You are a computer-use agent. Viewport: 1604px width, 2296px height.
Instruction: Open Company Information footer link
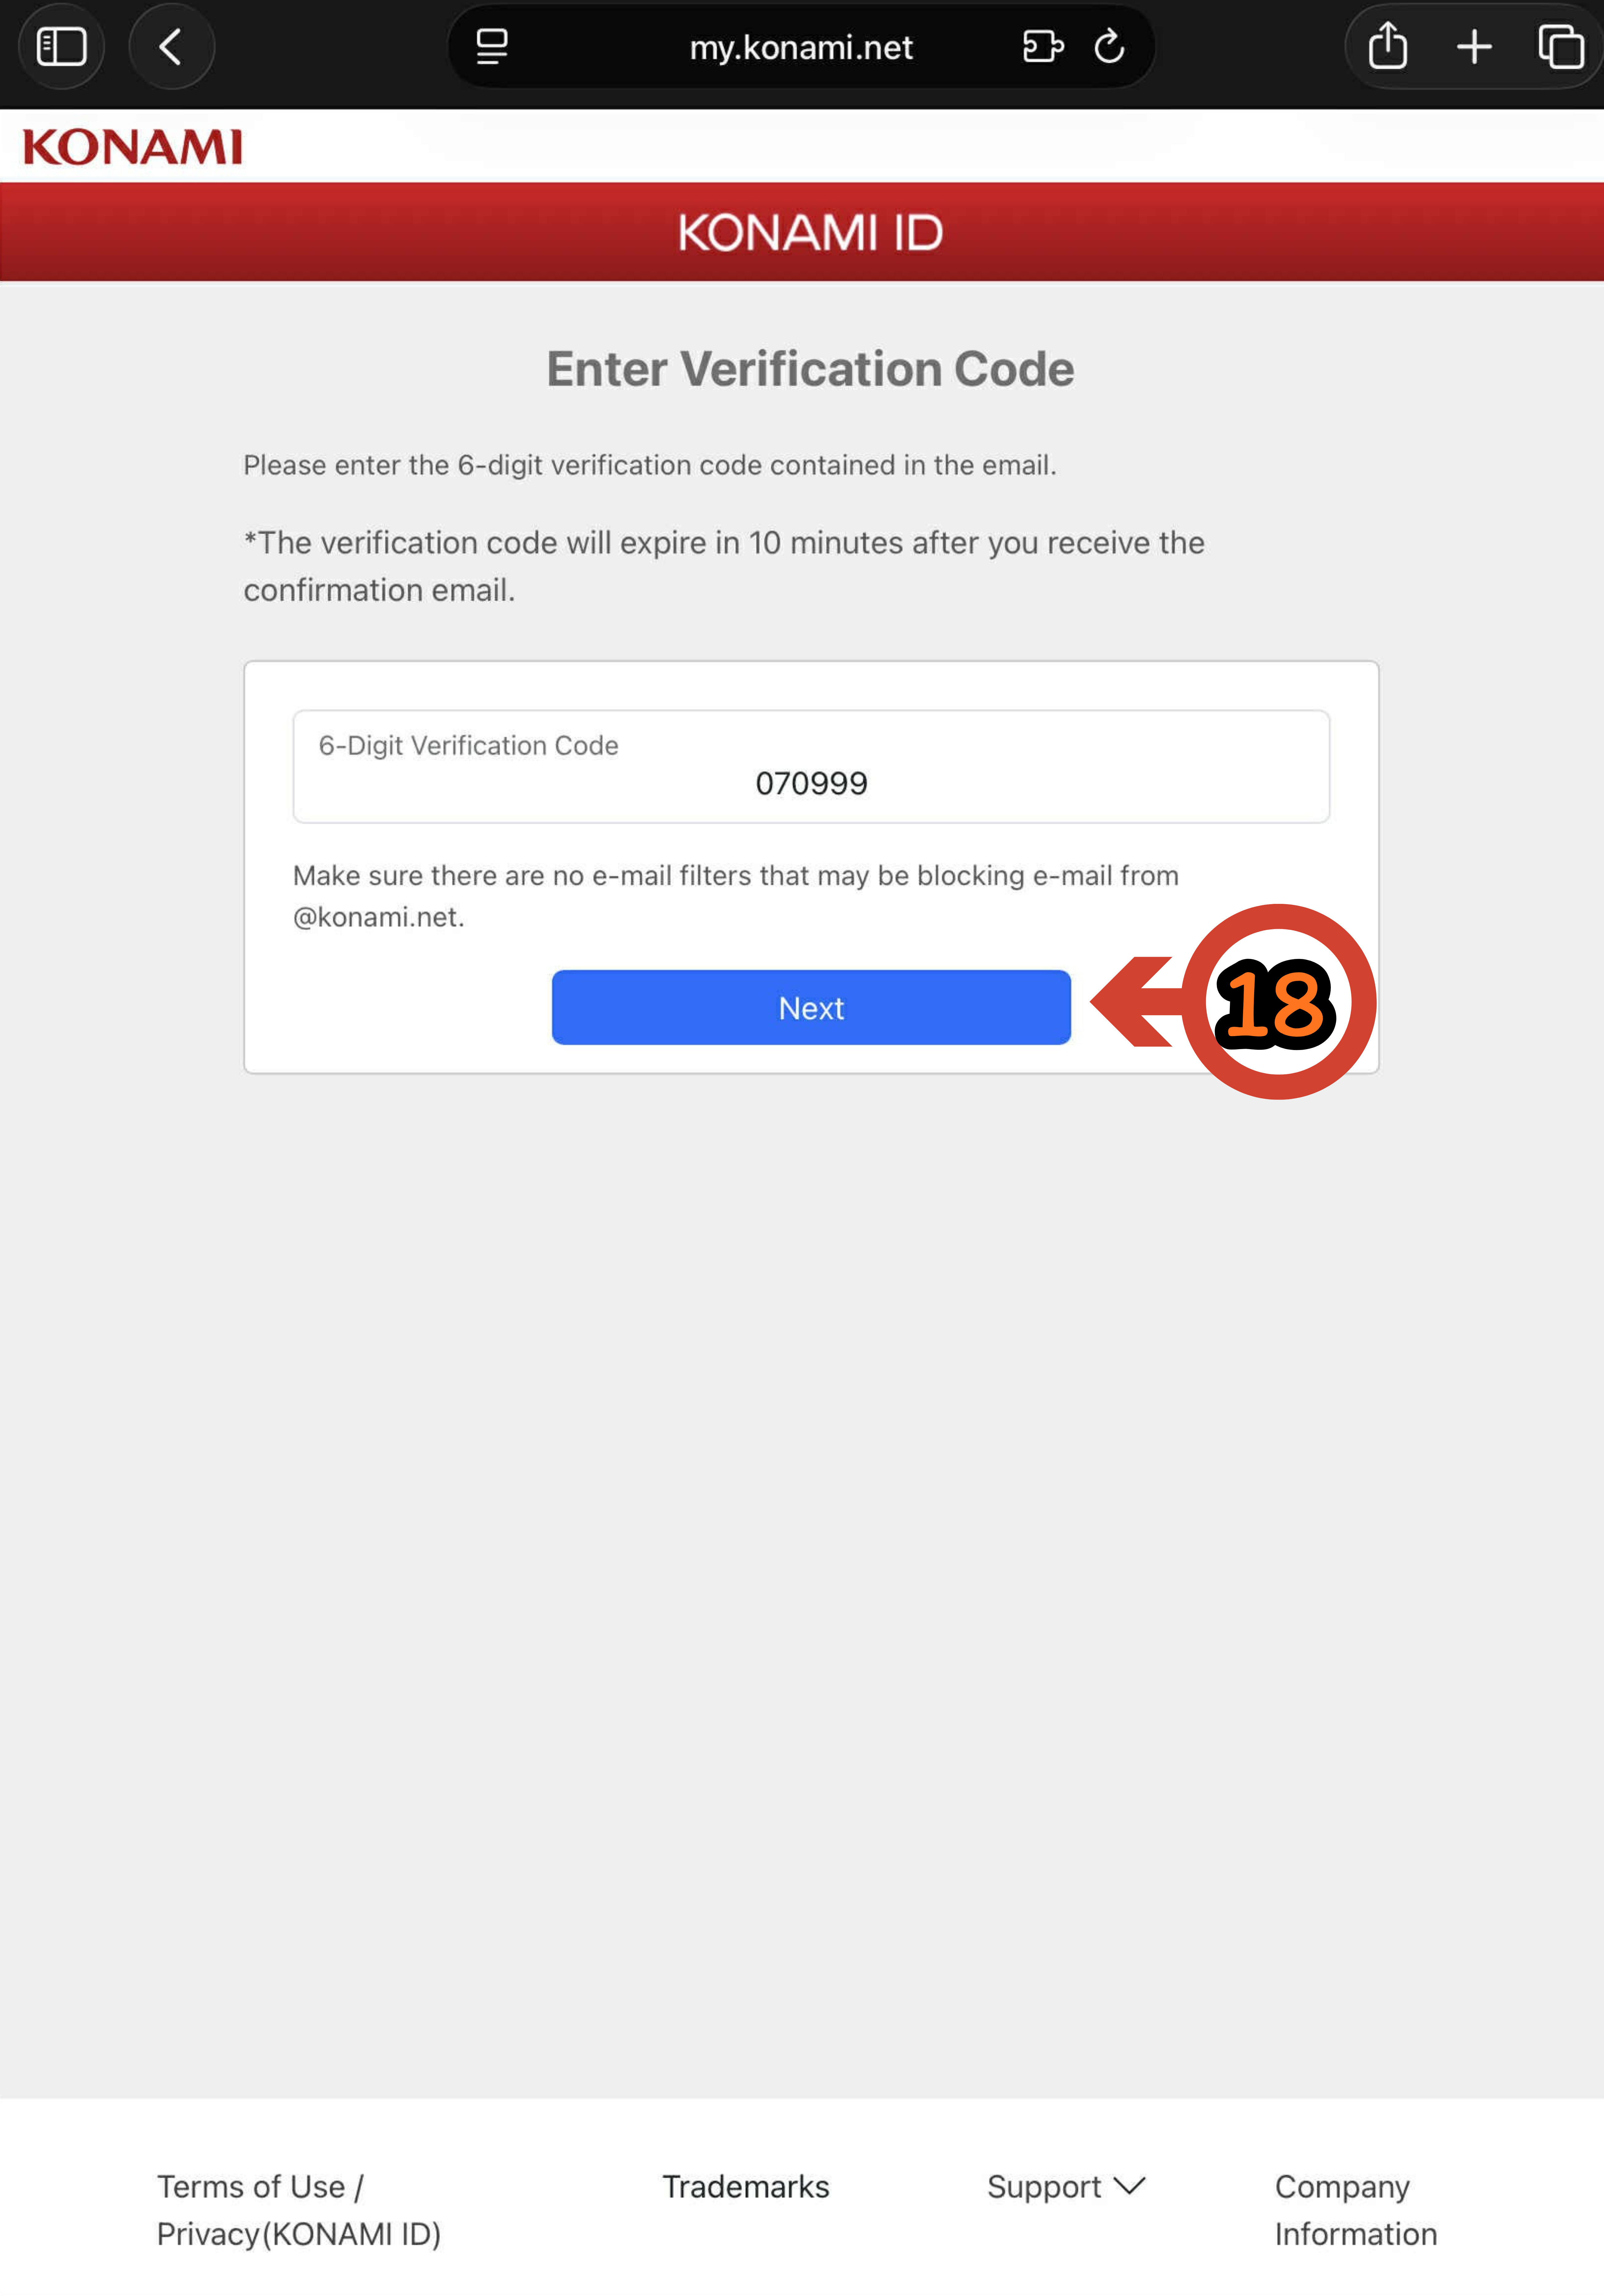[1355, 2210]
